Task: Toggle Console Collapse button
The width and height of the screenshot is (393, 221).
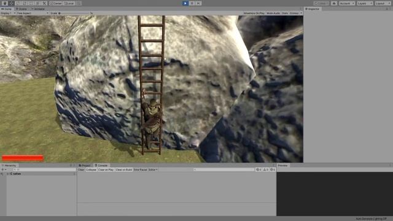Action: coord(91,169)
